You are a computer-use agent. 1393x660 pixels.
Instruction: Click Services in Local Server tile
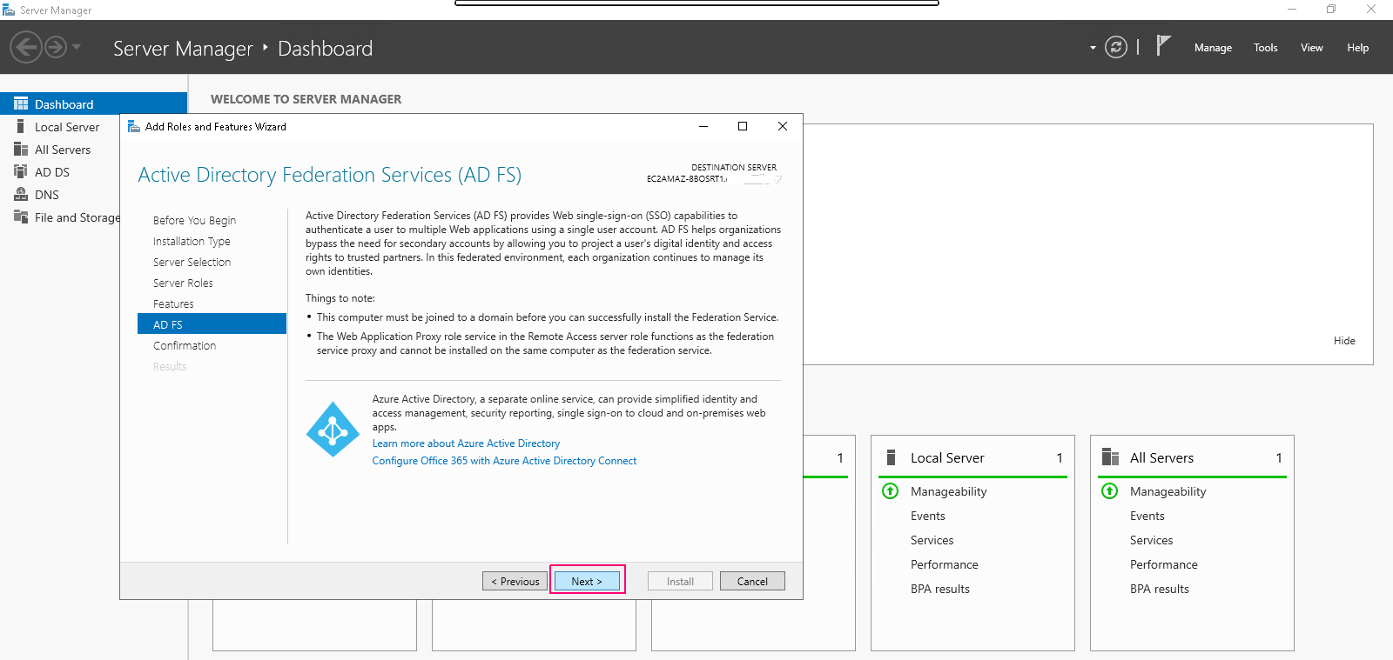[x=932, y=540]
